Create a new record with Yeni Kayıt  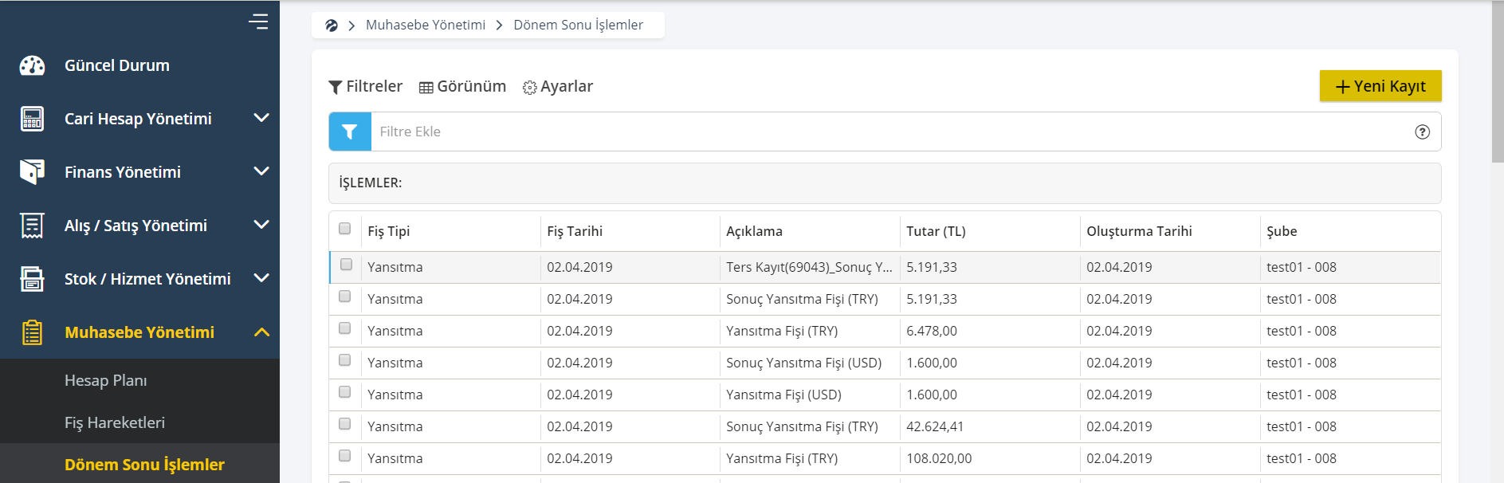[x=1380, y=86]
